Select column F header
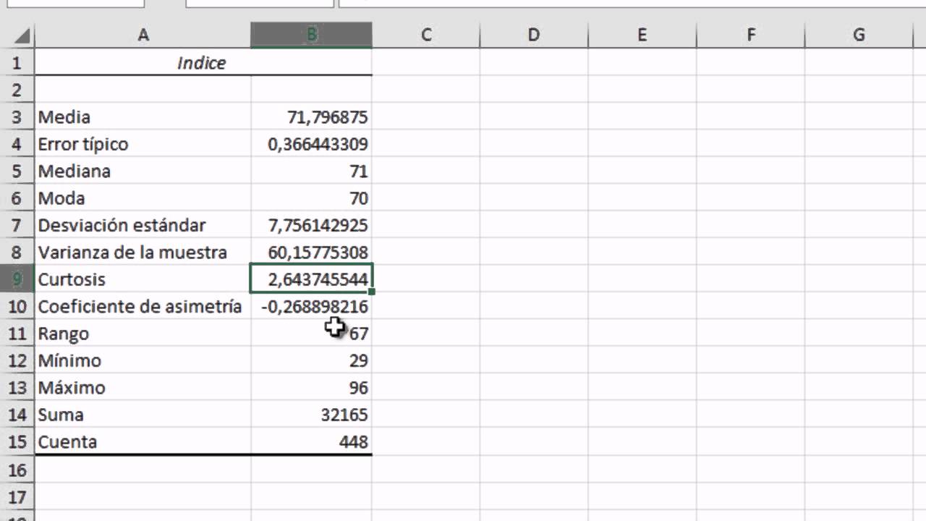The image size is (926, 521). (x=751, y=35)
